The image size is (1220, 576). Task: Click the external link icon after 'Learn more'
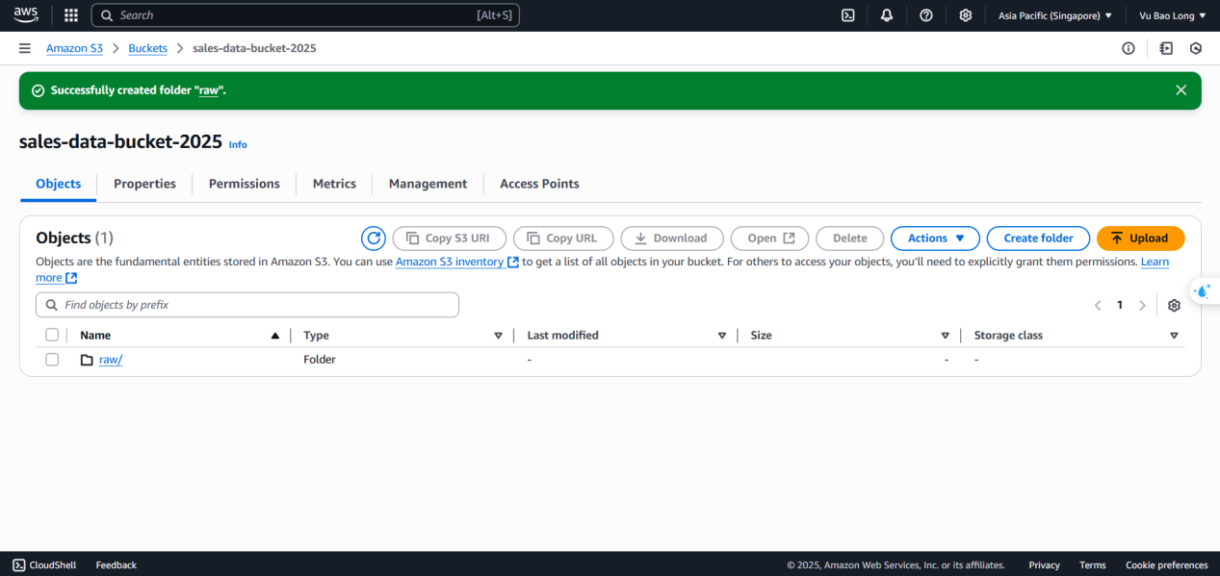71,278
